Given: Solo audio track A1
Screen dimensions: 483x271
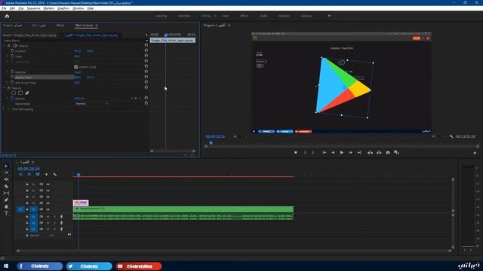Looking at the screenshot, I should point(54,217).
